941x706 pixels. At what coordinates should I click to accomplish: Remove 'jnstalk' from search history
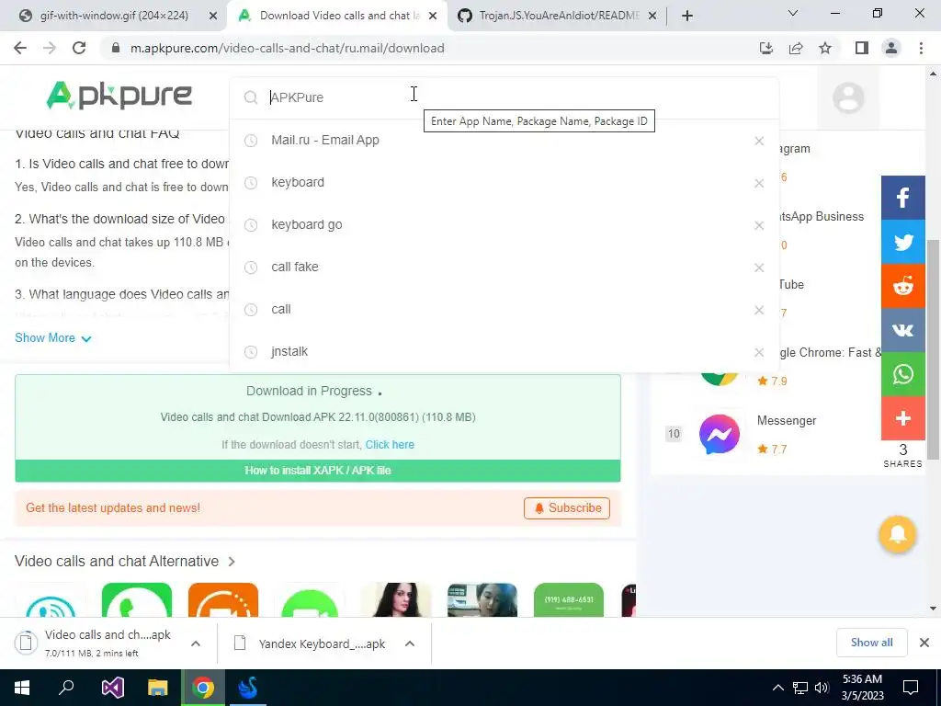click(759, 352)
